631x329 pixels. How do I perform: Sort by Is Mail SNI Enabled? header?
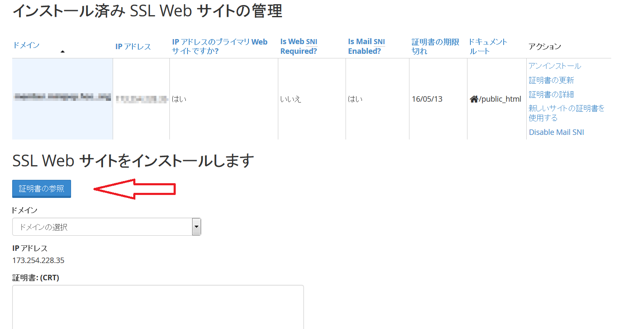[366, 46]
